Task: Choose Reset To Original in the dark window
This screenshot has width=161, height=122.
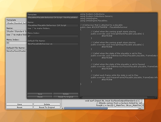Action: [66, 97]
